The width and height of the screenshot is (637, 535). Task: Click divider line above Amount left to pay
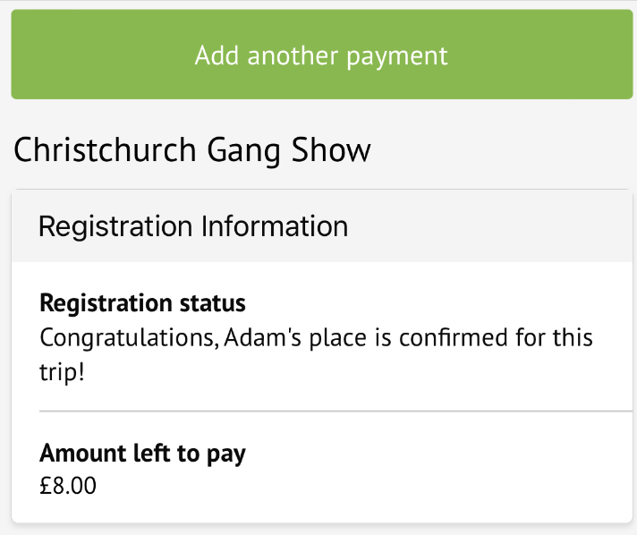[331, 412]
